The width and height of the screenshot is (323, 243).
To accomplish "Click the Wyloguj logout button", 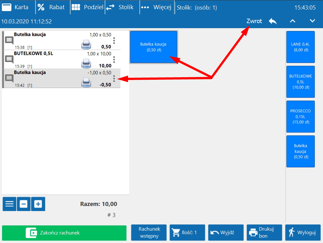I will click(302, 233).
